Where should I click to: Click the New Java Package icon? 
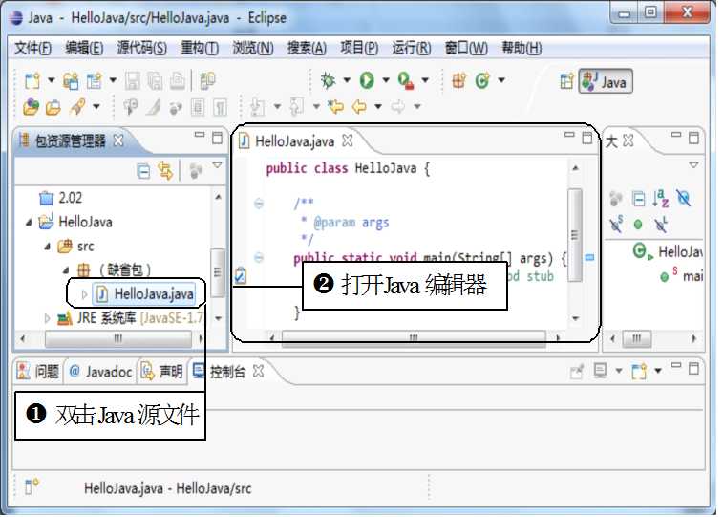459,80
